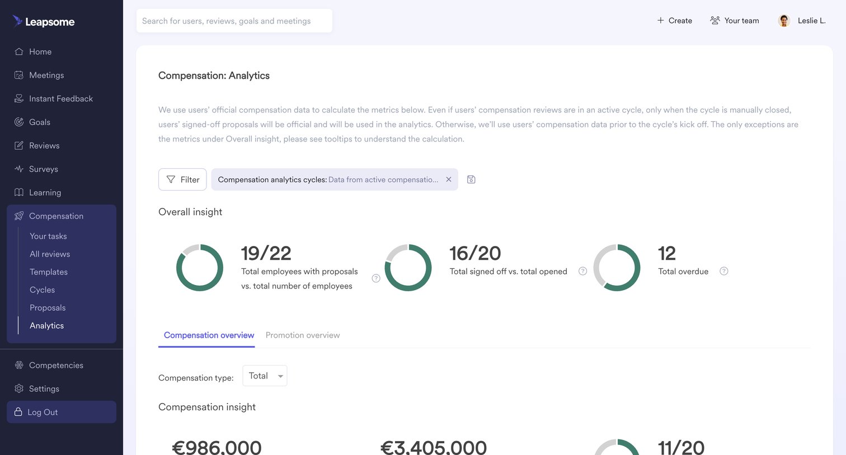Click the Compensation insight heading

tap(207, 407)
